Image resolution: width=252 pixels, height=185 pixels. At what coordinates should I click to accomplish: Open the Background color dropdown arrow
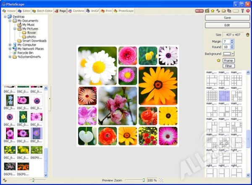(x=233, y=54)
